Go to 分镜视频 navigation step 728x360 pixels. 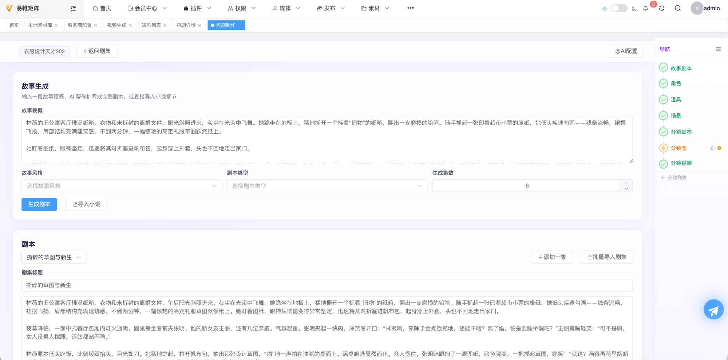pos(681,163)
